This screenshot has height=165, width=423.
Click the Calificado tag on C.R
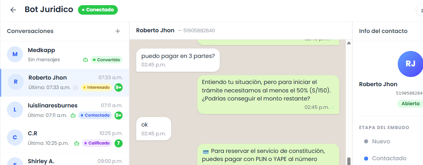click(97, 143)
